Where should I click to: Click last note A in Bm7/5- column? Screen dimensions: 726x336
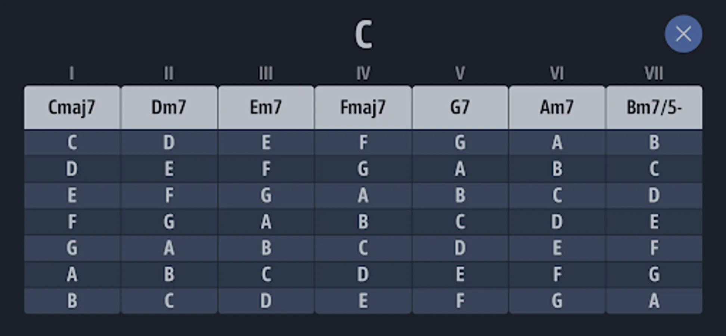(654, 301)
